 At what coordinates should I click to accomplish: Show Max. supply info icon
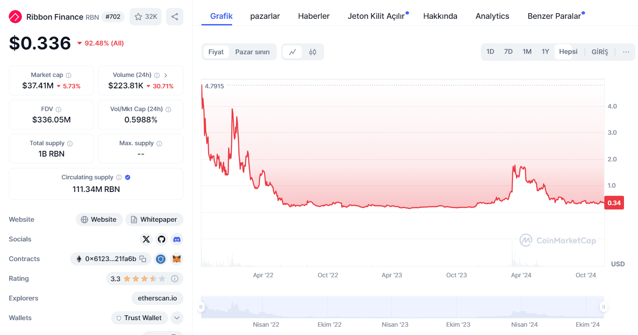click(x=159, y=143)
